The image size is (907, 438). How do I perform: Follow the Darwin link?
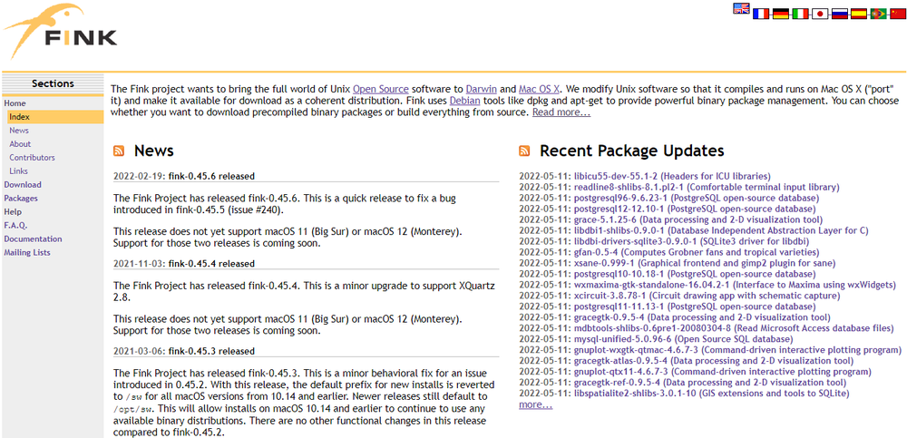[482, 89]
